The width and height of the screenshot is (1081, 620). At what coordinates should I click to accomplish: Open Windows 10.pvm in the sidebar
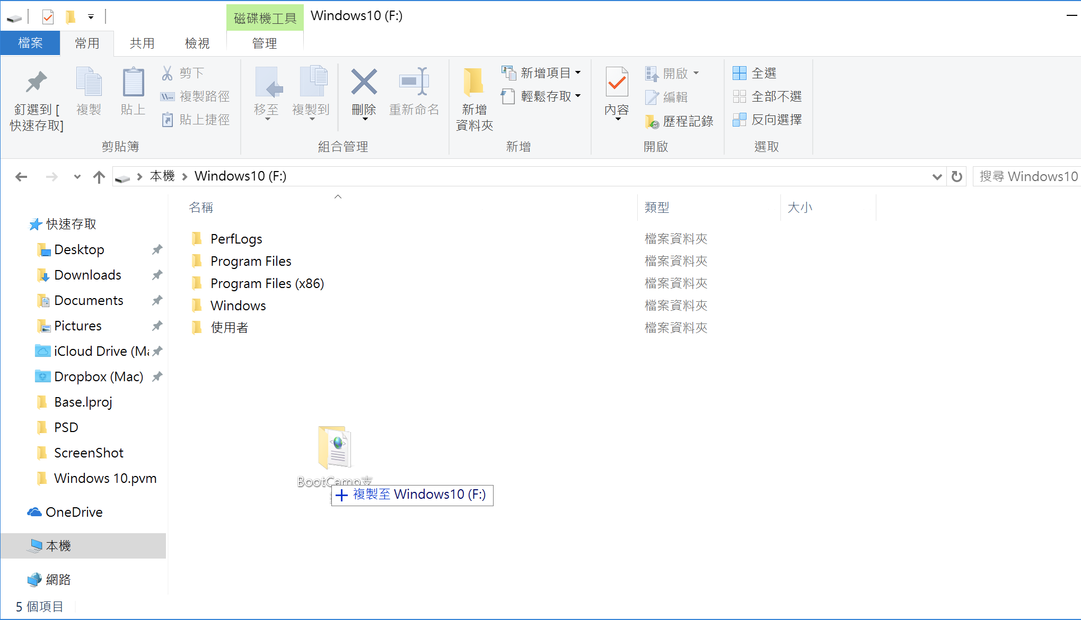click(105, 478)
